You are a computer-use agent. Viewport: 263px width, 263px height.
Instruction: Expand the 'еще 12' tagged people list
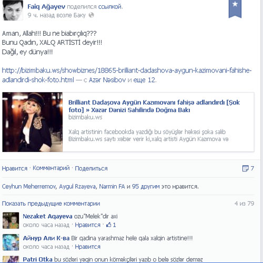click(x=145, y=80)
